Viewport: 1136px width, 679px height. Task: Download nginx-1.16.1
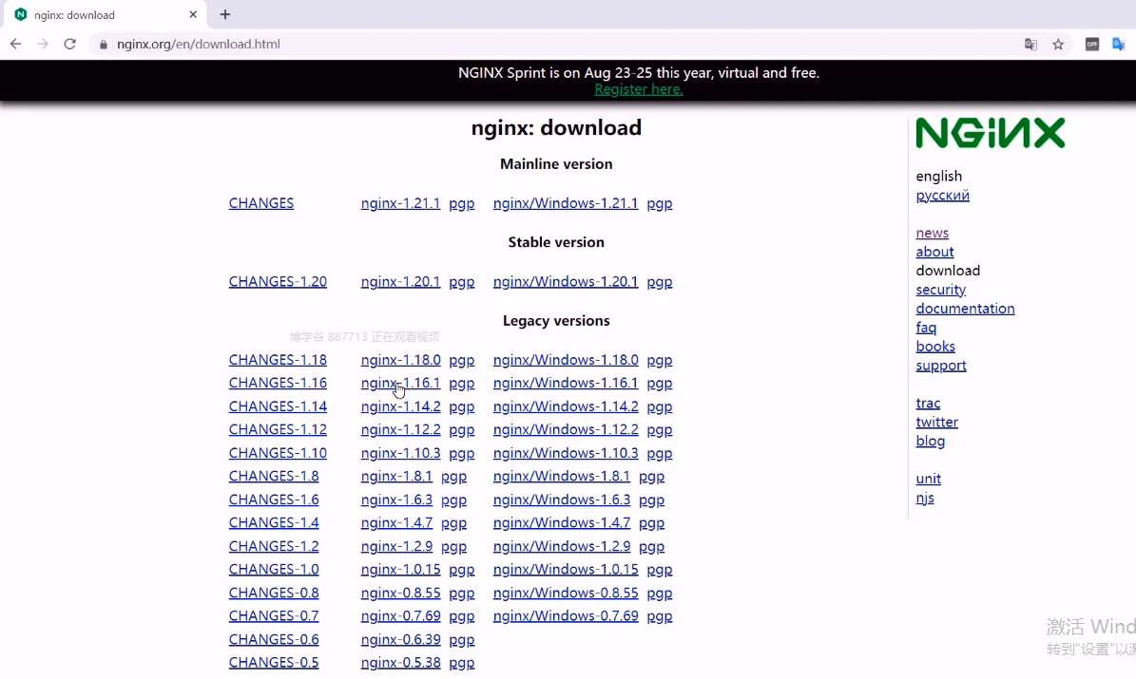(x=400, y=383)
